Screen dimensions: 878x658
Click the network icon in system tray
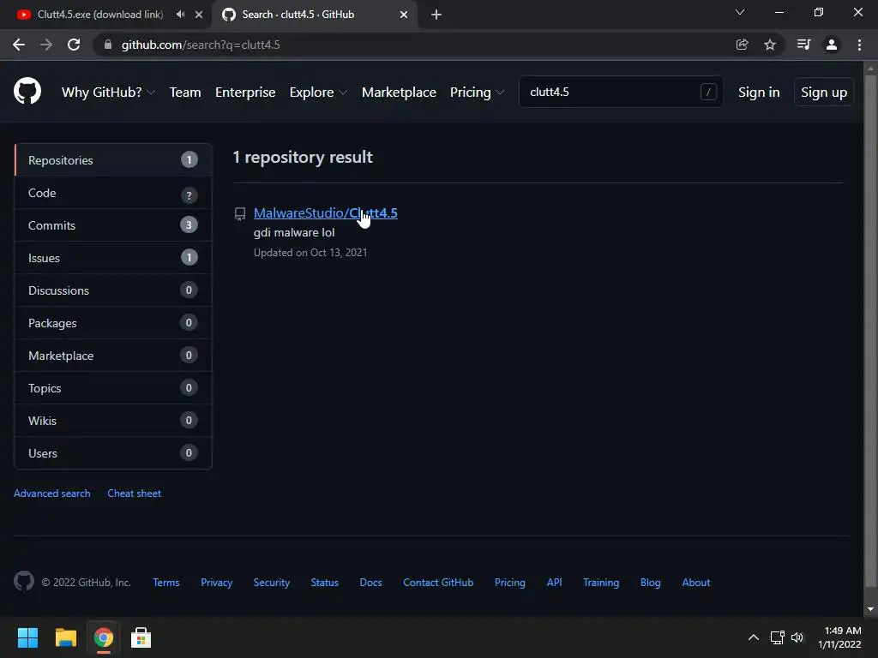[777, 637]
